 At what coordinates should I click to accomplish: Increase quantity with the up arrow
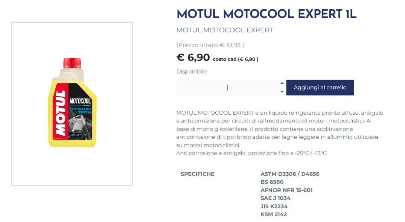coord(282,83)
